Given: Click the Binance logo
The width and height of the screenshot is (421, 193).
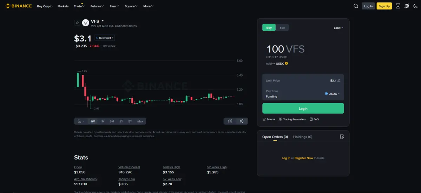Looking at the screenshot, I should click(19, 6).
